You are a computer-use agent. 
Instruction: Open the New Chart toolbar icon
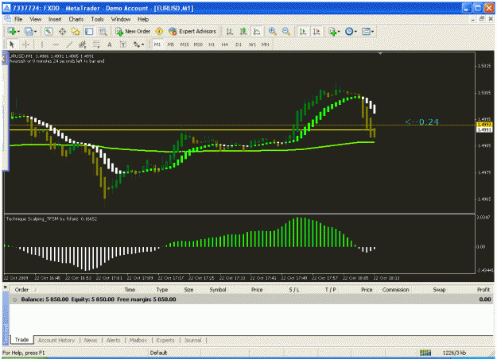coord(12,31)
